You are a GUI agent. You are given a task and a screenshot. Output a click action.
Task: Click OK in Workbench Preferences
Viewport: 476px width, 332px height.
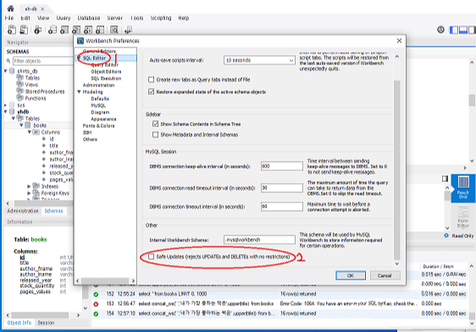click(x=351, y=275)
